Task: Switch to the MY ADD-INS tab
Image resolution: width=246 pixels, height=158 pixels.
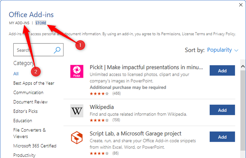Action: click(x=19, y=23)
